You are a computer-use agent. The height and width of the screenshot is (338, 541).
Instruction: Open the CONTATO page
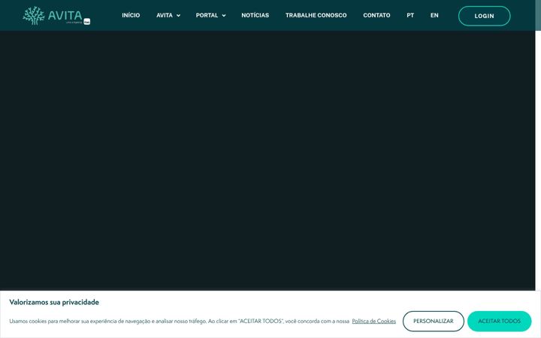[376, 16]
